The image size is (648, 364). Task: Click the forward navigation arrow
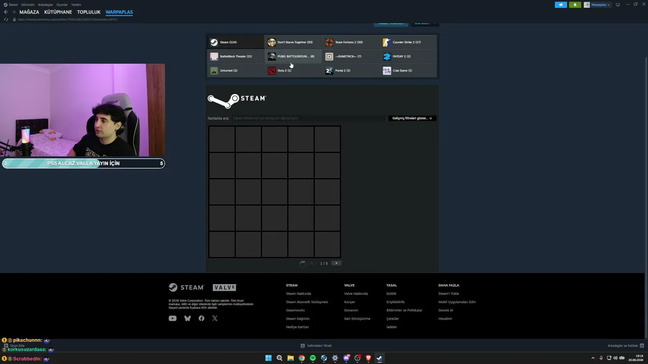coord(14,12)
